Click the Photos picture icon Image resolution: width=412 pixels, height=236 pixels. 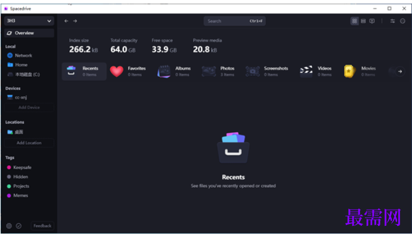209,72
